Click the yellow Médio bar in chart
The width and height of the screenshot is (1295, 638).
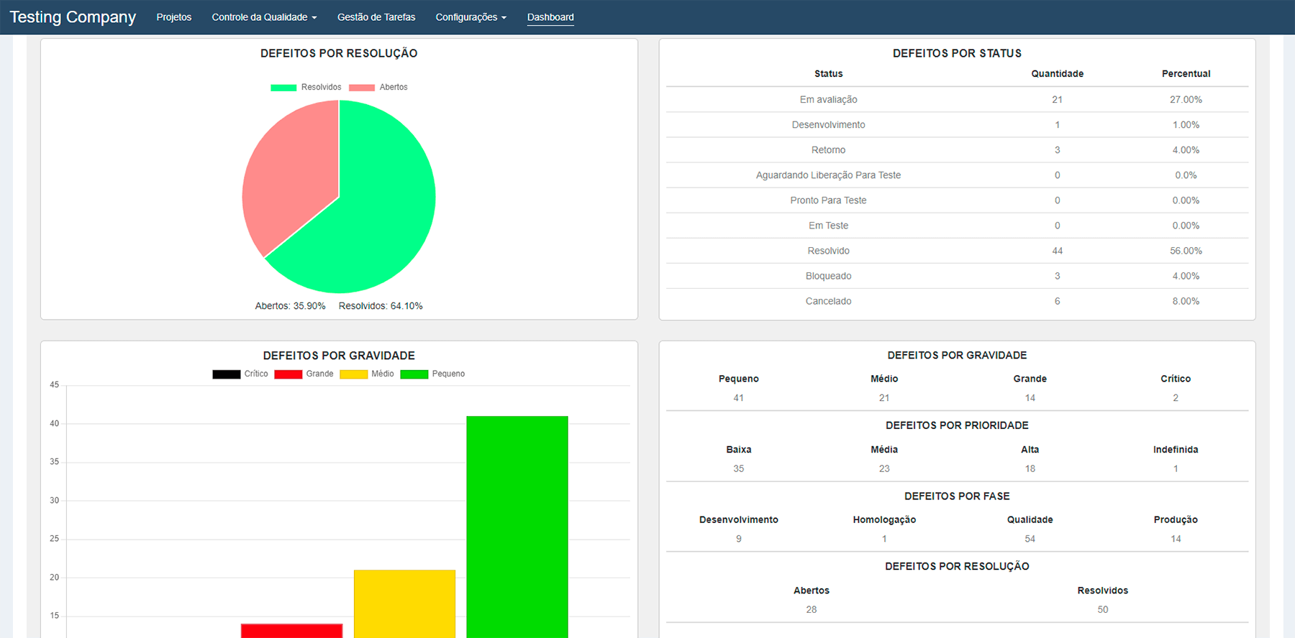click(x=404, y=604)
